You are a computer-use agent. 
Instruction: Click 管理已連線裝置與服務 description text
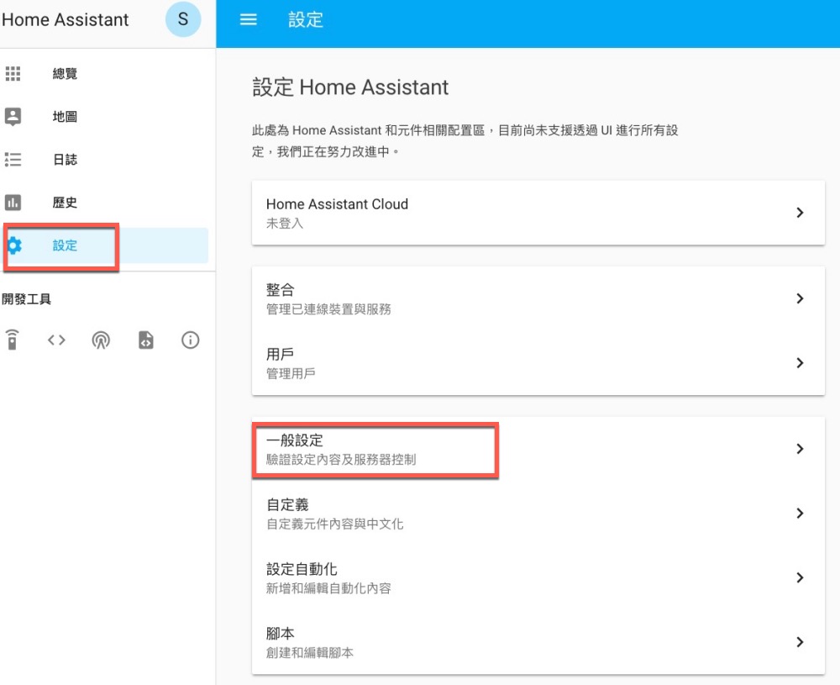(x=328, y=309)
